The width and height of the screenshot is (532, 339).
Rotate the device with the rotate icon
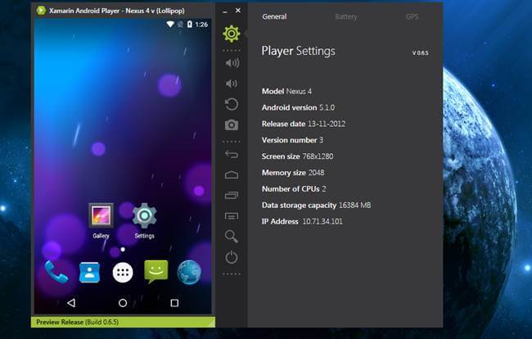point(232,104)
